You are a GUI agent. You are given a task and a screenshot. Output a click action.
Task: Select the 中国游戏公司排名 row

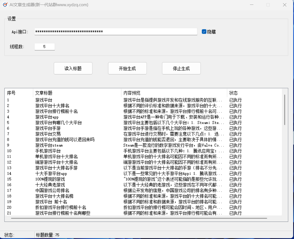(52, 190)
